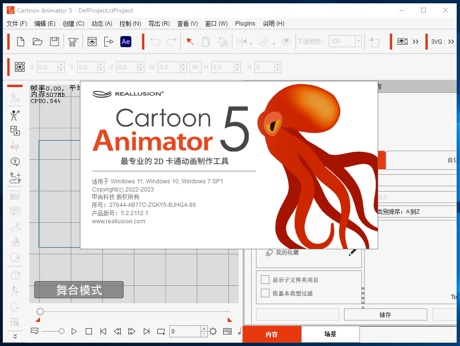Enable the 依基本类型过滤 checkbox
Viewport: 460px width, 346px height.
coord(265,293)
